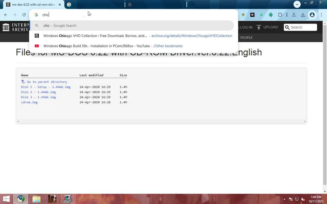The width and height of the screenshot is (327, 204).
Task: Click the Internet Archive logo
Action: point(15,27)
